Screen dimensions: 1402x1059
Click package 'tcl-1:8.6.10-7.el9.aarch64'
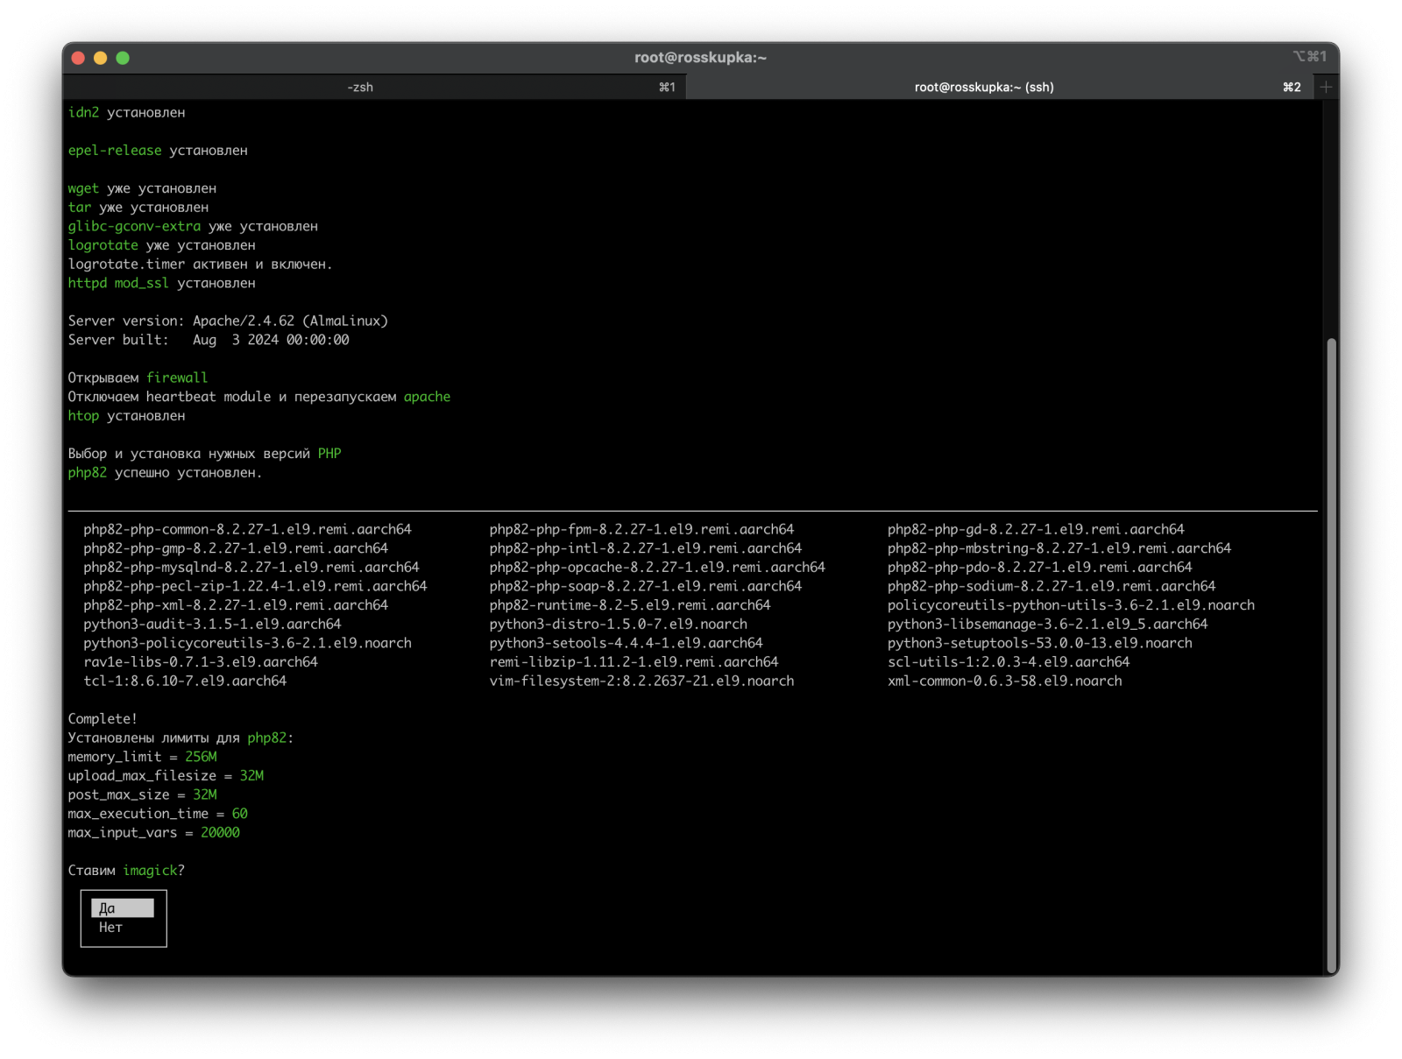pos(185,681)
